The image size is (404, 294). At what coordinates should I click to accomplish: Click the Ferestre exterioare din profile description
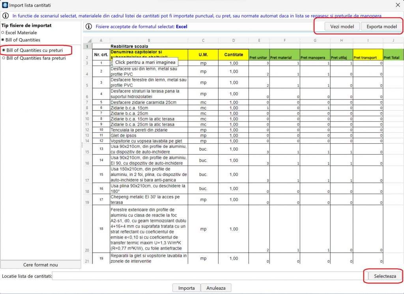coord(148,229)
